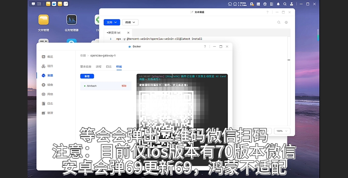Switch to the 日志 tab
Viewport: 348px width, 178px height.
109,67
